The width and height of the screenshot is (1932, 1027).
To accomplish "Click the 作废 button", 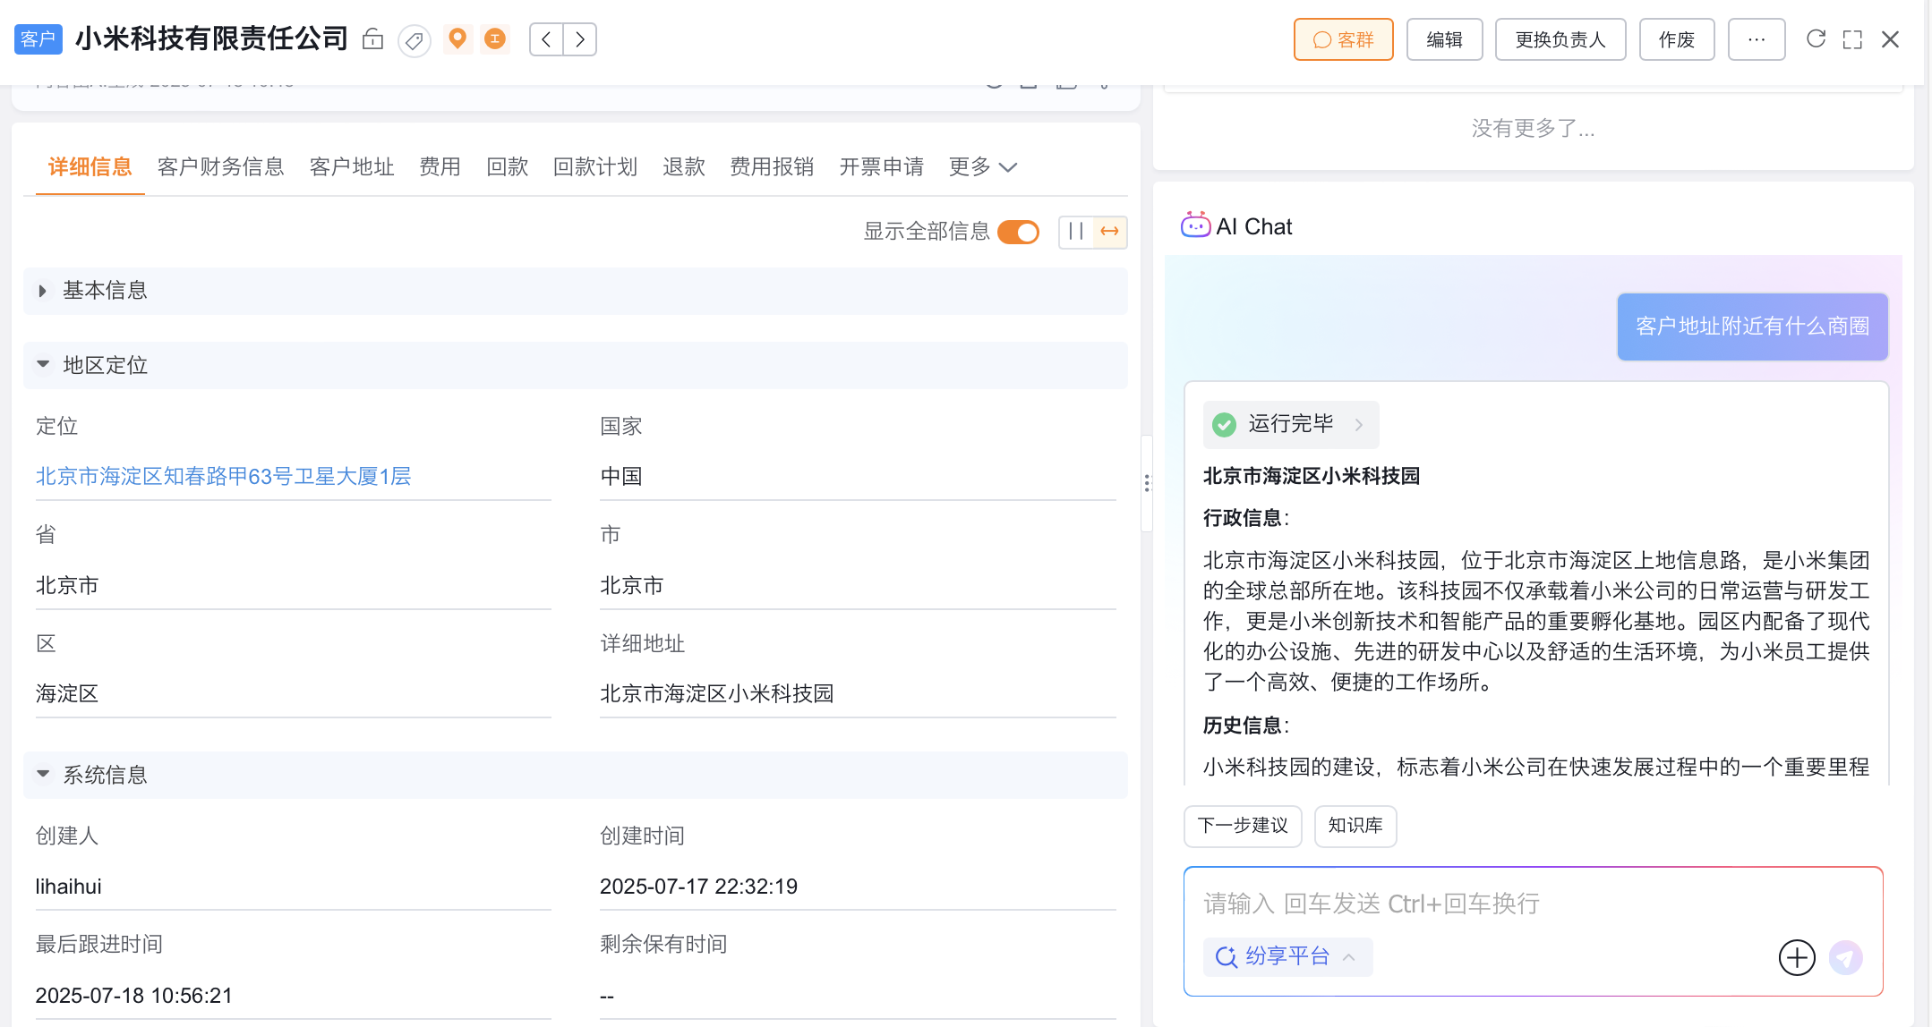I will [x=1677, y=39].
